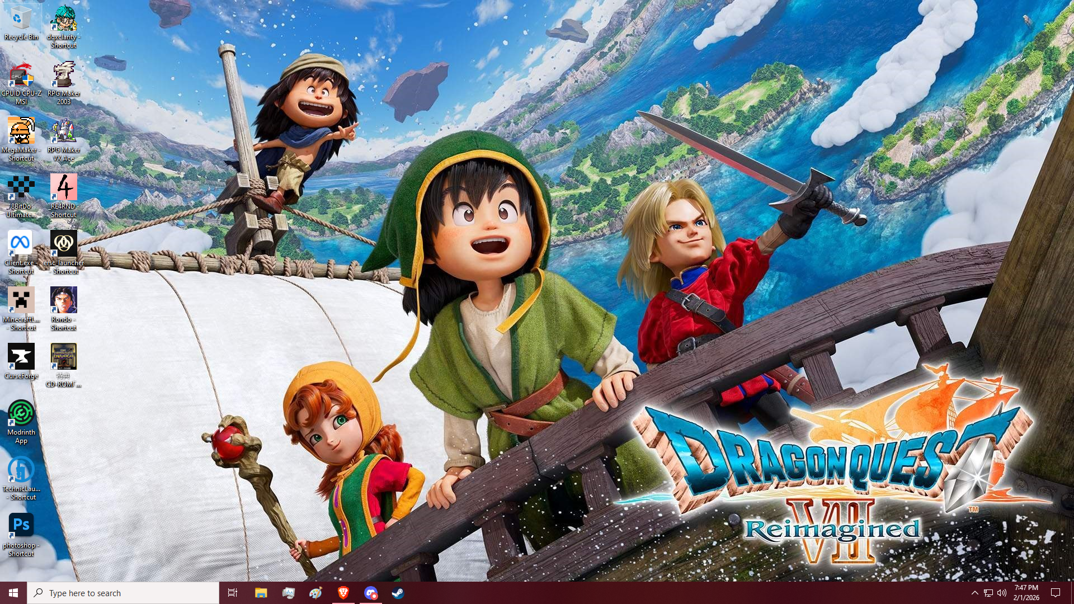The image size is (1074, 604).
Task: Open the clock showing 7:47 PM
Action: tap(1026, 593)
